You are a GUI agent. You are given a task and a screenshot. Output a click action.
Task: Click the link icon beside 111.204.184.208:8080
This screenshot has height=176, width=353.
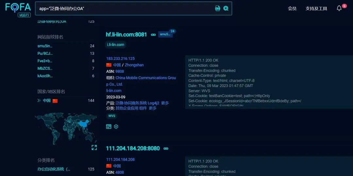166,148
